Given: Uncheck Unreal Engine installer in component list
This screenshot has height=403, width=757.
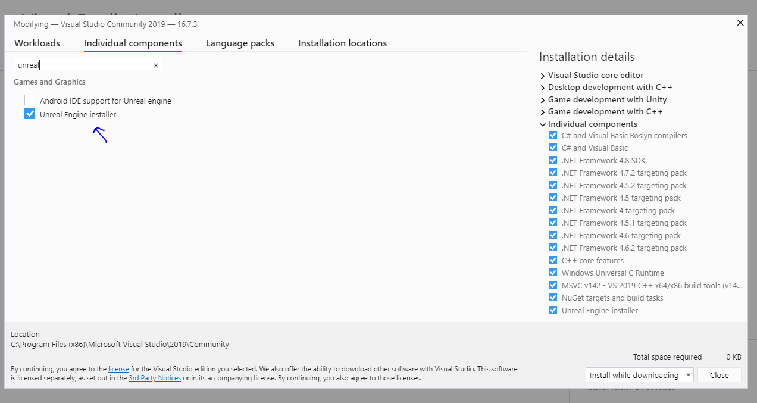Looking at the screenshot, I should (x=30, y=114).
